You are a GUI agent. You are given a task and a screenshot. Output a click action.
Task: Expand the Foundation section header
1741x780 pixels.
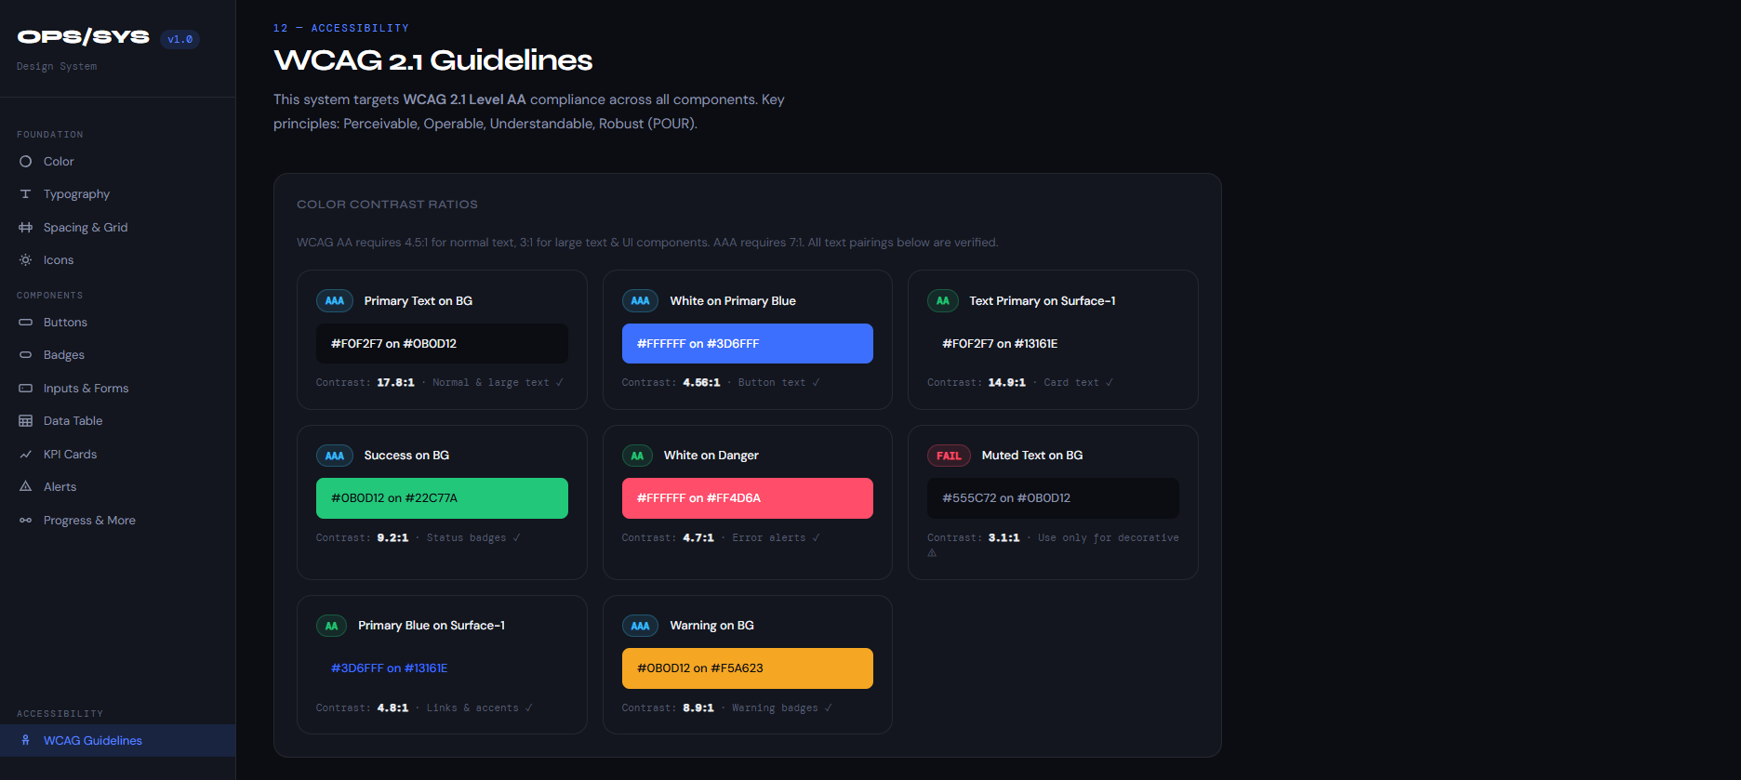49,134
